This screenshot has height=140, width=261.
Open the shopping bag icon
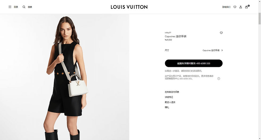(x=247, y=7)
